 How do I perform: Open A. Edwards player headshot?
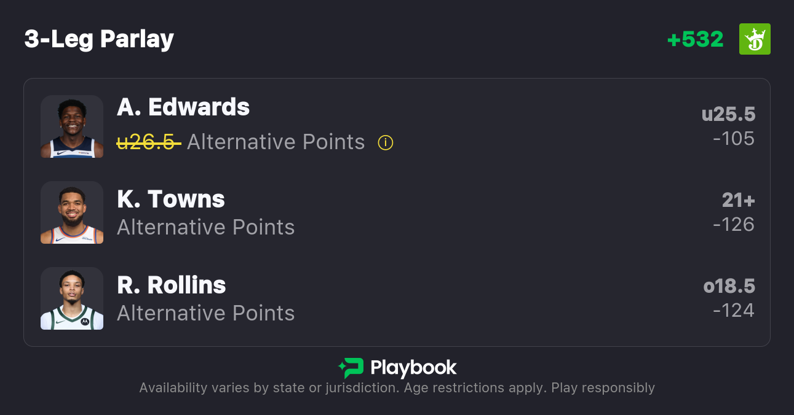click(72, 126)
